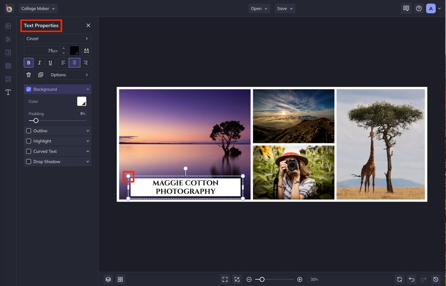Delete text using the trash icon
The image size is (446, 286).
pos(29,75)
